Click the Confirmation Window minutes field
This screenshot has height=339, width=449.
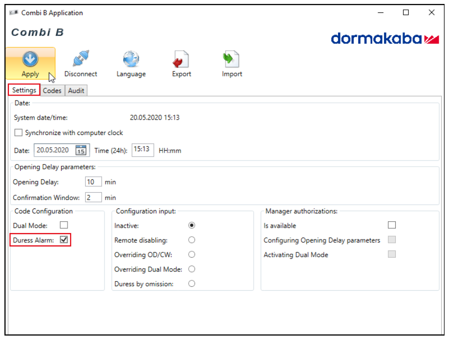click(93, 198)
